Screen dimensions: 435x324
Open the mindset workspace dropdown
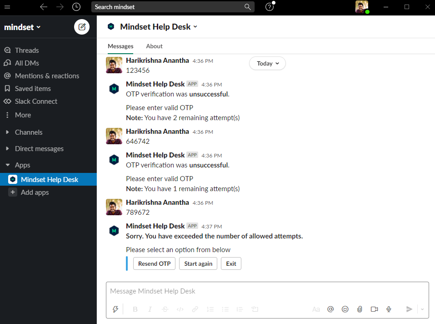coord(22,27)
